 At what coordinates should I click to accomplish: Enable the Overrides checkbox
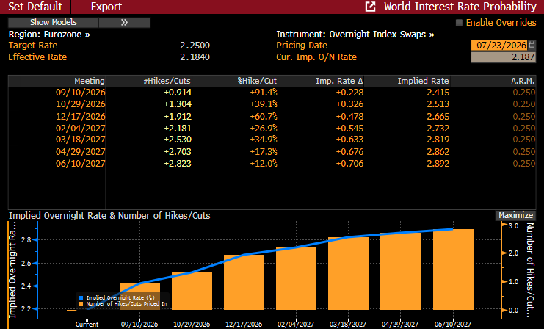[x=459, y=23]
